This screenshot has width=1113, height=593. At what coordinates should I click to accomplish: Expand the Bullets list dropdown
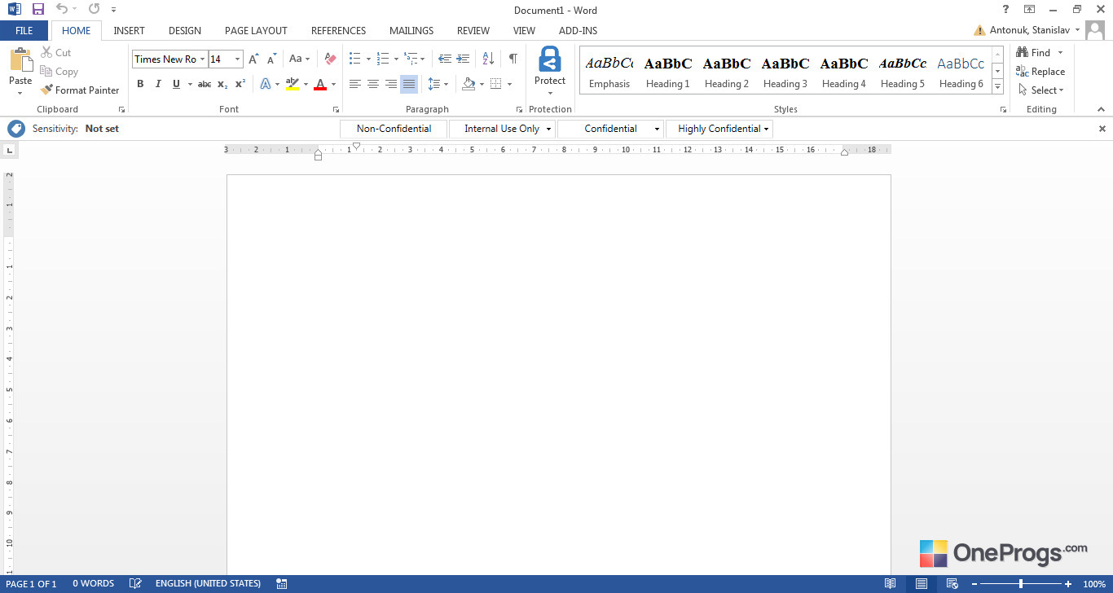pyautogui.click(x=368, y=59)
